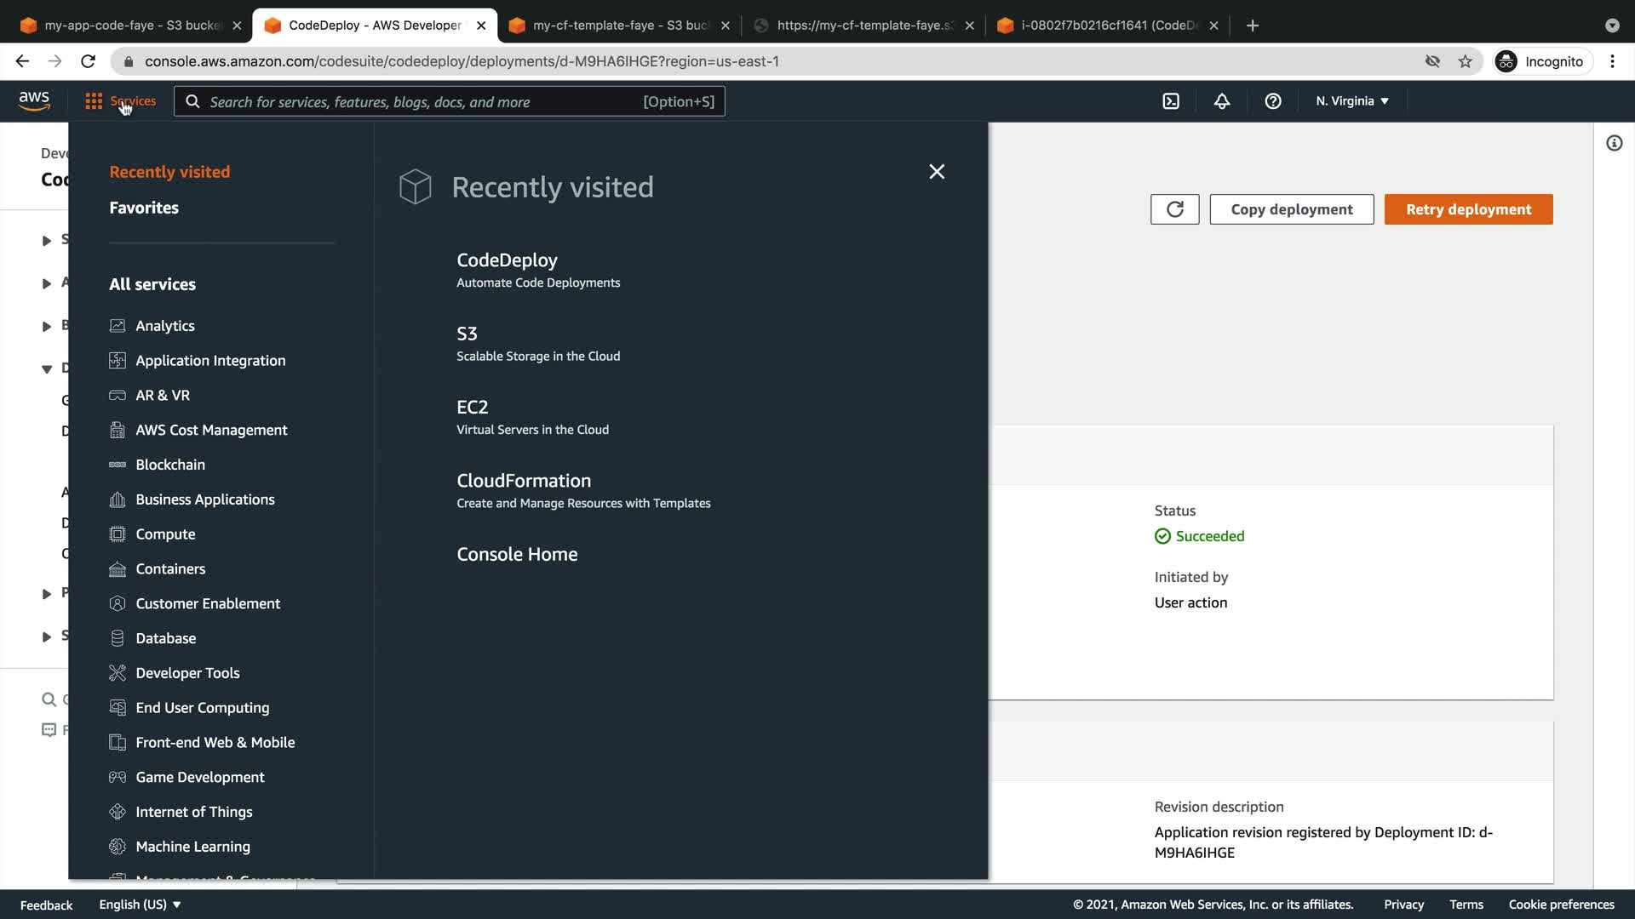Open CloudFormation from recently visited
The width and height of the screenshot is (1635, 919).
click(523, 481)
